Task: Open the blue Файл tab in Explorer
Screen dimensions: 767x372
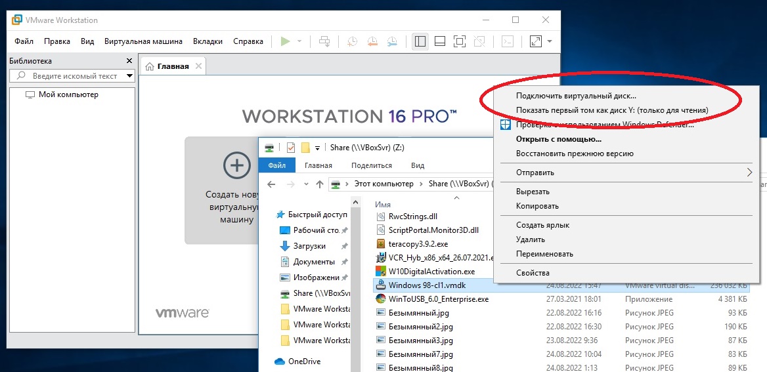Action: 277,165
